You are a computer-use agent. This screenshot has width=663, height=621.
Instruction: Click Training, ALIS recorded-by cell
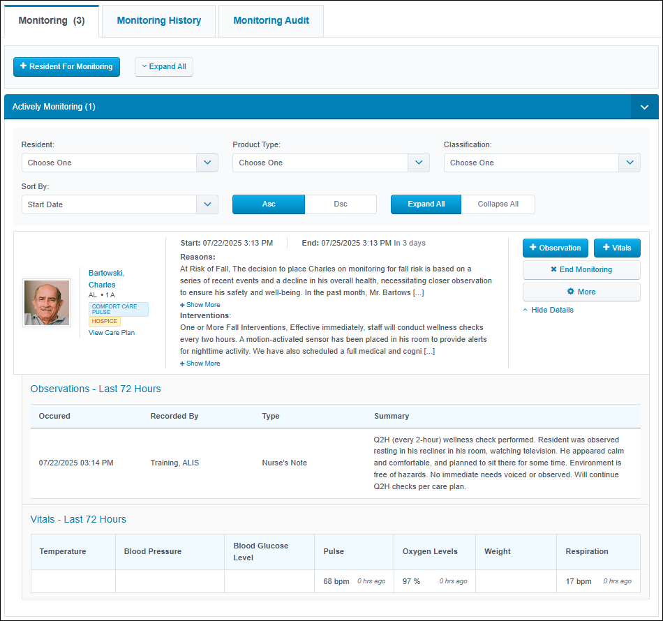pos(174,463)
